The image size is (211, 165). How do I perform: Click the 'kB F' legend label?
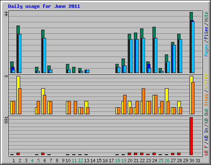click(x=206, y=150)
